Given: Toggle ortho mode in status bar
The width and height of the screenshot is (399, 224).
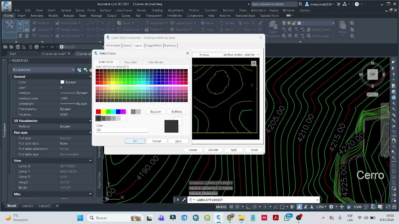Looking at the screenshot, I should 248,207.
